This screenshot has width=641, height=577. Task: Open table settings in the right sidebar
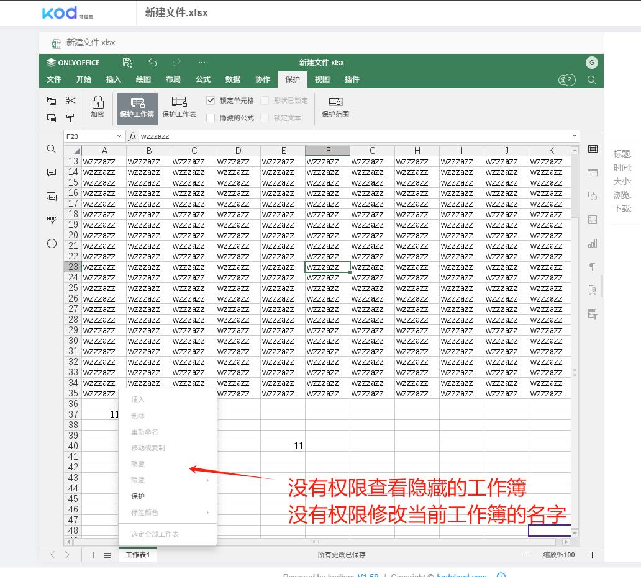click(593, 172)
